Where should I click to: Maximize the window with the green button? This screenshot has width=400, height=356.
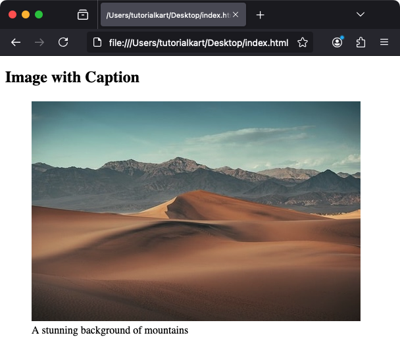[39, 14]
